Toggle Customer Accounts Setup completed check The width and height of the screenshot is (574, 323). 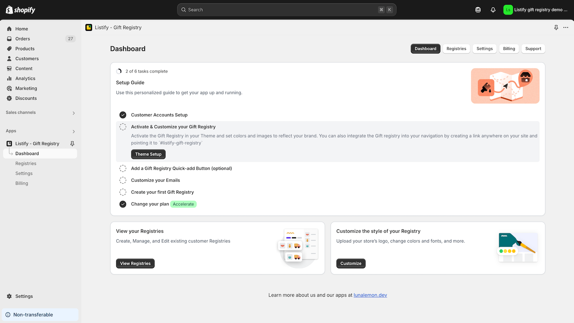coord(123,115)
